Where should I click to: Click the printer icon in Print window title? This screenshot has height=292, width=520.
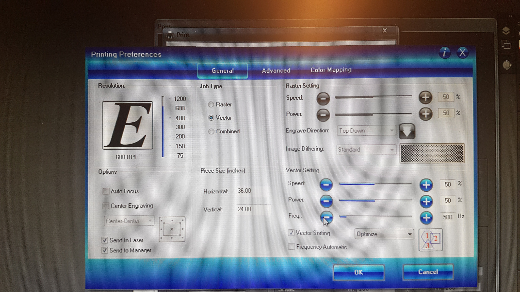170,35
